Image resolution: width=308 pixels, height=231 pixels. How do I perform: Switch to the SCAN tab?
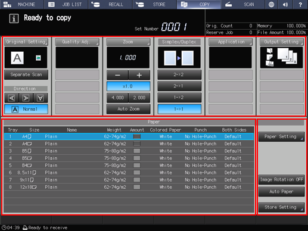(243, 4)
